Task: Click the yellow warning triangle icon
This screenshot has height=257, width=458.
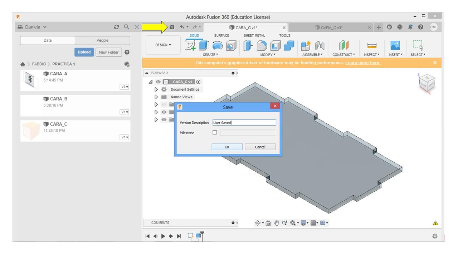Action: [435, 223]
